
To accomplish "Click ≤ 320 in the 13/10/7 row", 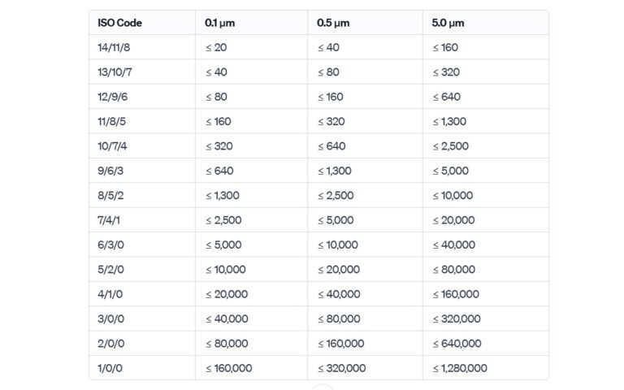I will 446,72.
